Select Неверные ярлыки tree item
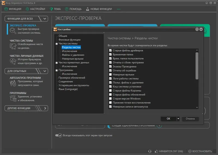The height and width of the screenshot is (155, 218). pyautogui.click(x=72, y=59)
